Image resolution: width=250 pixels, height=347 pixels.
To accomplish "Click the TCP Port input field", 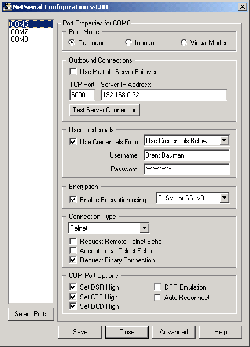I will pyautogui.click(x=82, y=95).
